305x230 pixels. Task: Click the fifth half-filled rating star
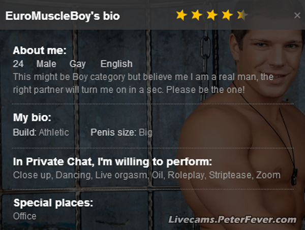pos(242,15)
